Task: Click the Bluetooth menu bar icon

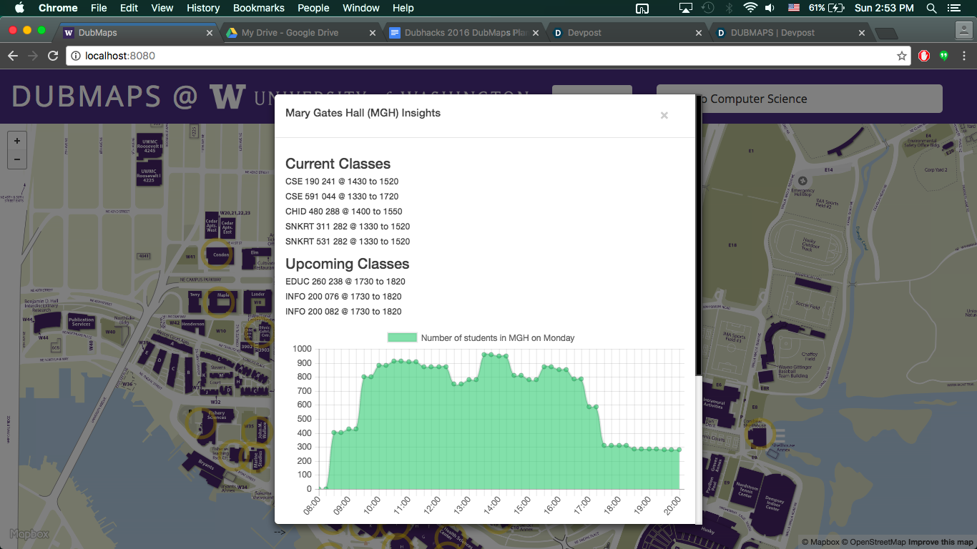Action: 729,8
